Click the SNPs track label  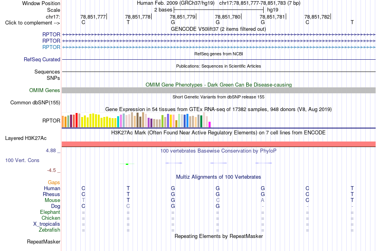tap(53, 78)
